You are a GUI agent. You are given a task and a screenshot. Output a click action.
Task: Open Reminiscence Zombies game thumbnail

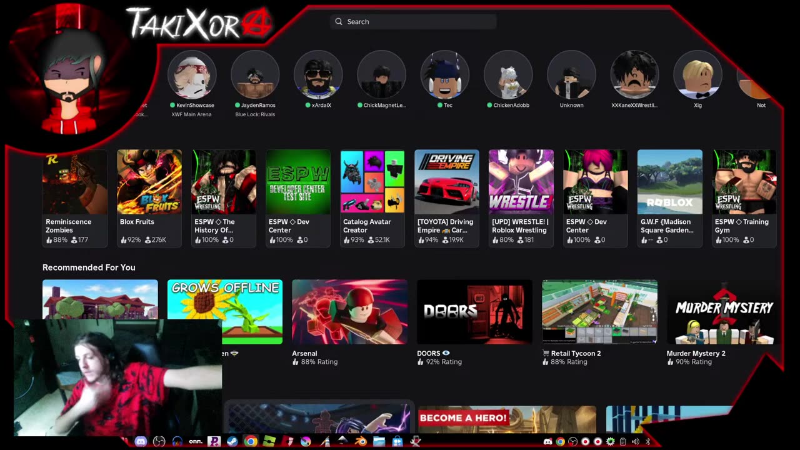point(74,182)
